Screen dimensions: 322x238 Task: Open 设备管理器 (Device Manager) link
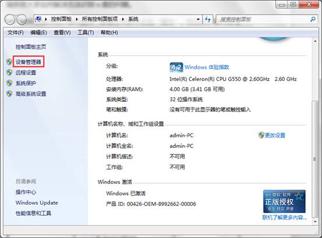tap(29, 62)
